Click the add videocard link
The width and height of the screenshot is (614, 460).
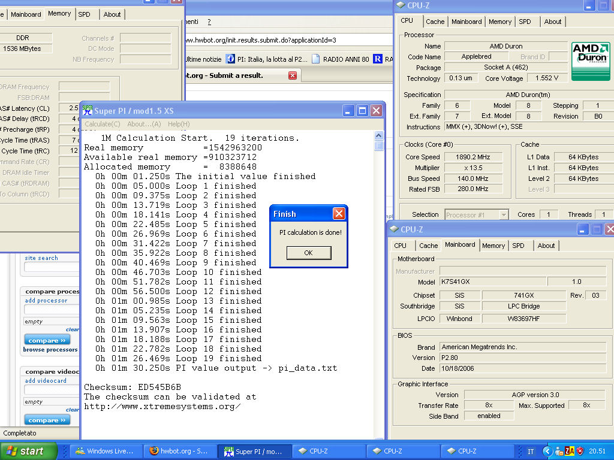(46, 380)
